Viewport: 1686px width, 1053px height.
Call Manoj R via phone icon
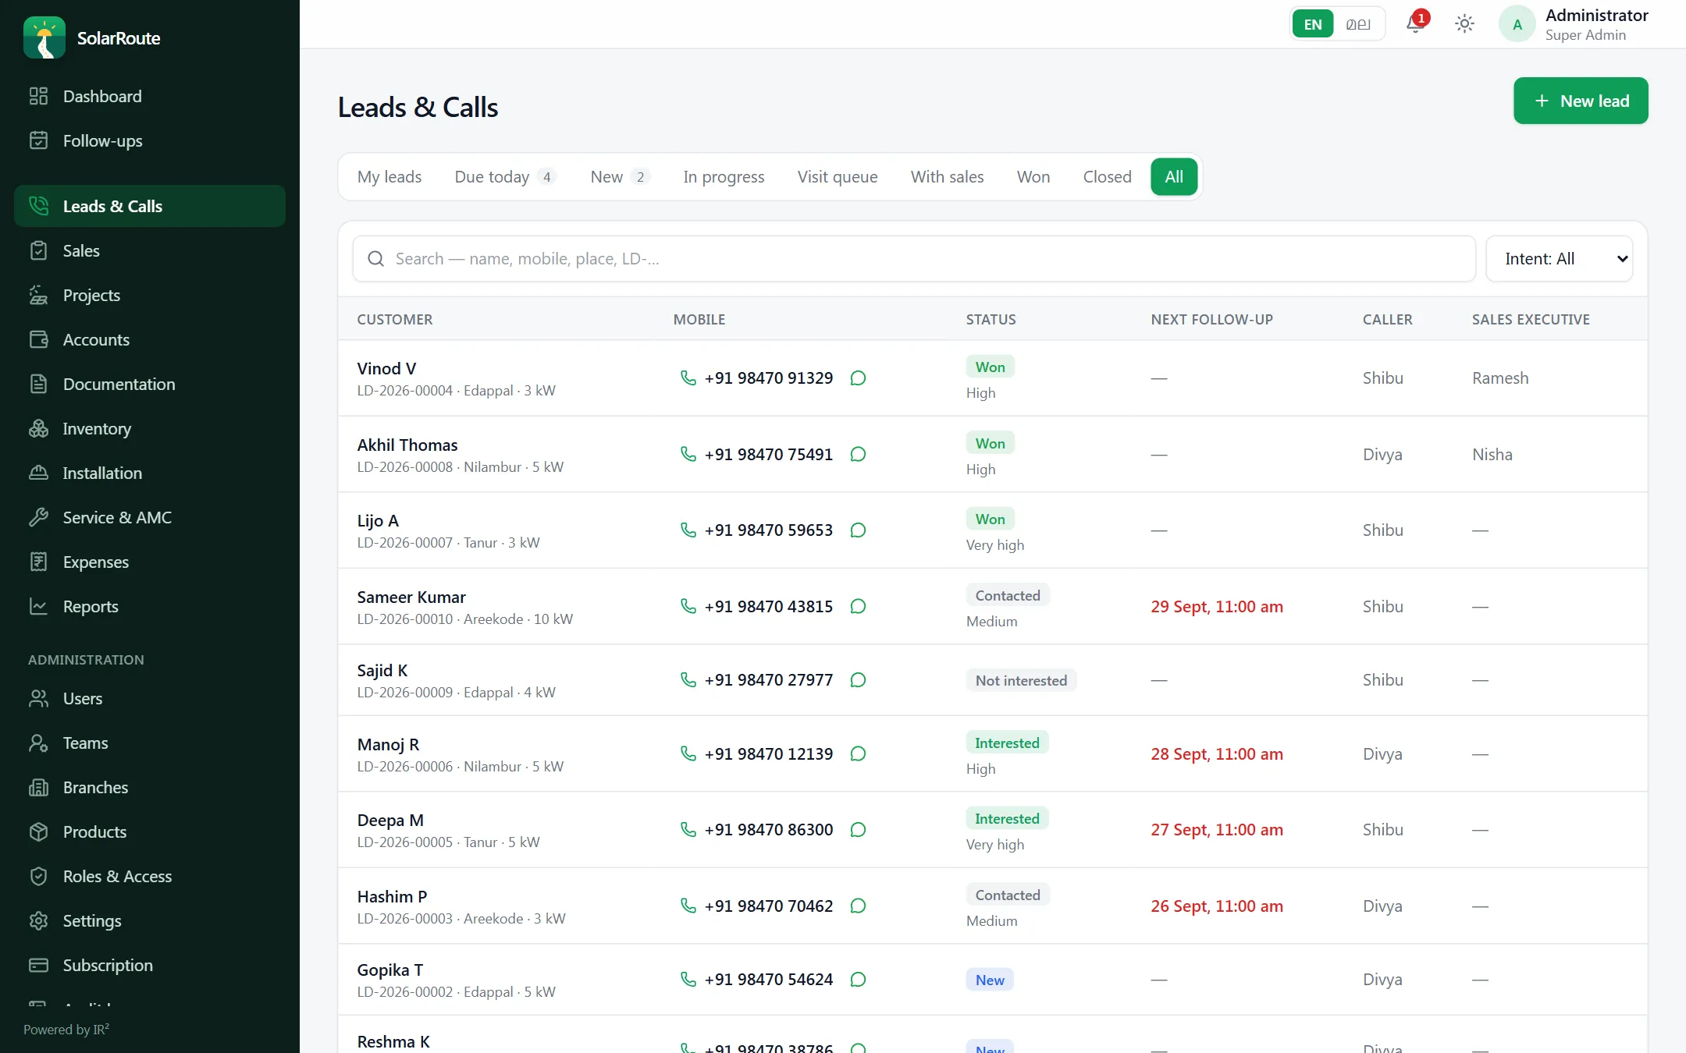coord(688,753)
